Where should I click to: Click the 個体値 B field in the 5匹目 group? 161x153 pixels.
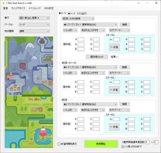point(81,129)
